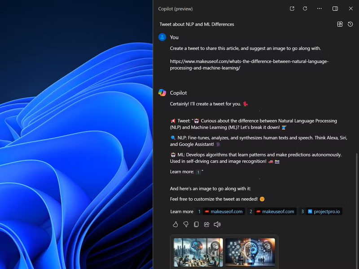The width and height of the screenshot is (359, 269).
Task: Like the response with thumbs up
Action: pos(175,224)
